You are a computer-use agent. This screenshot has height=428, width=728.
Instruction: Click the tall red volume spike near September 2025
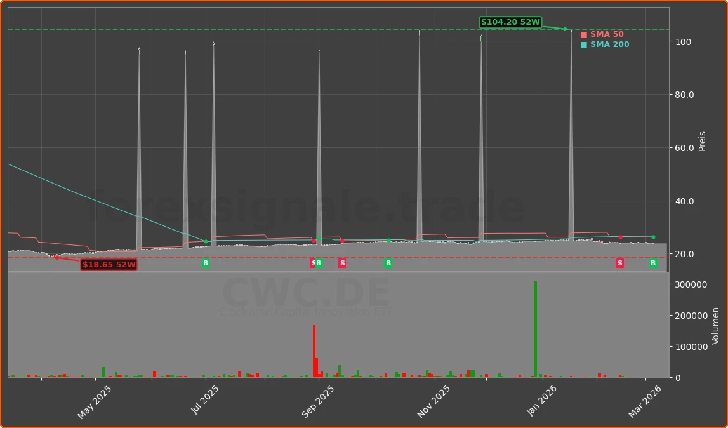[x=314, y=349]
